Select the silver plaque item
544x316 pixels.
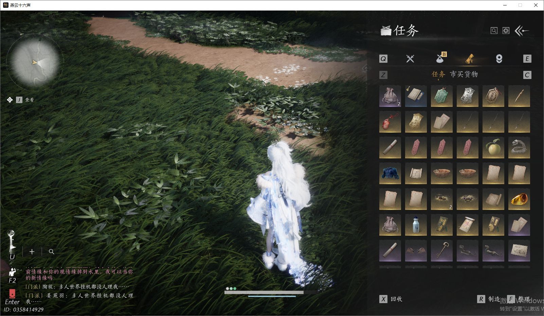click(468, 96)
